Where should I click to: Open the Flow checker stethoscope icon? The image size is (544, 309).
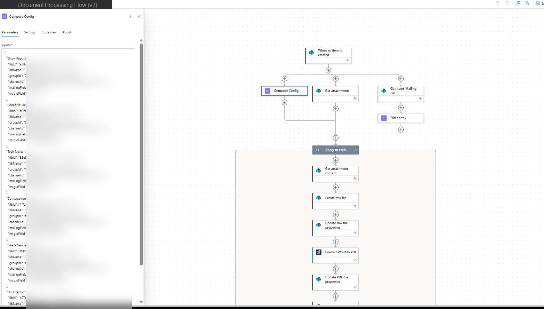pos(527,3)
